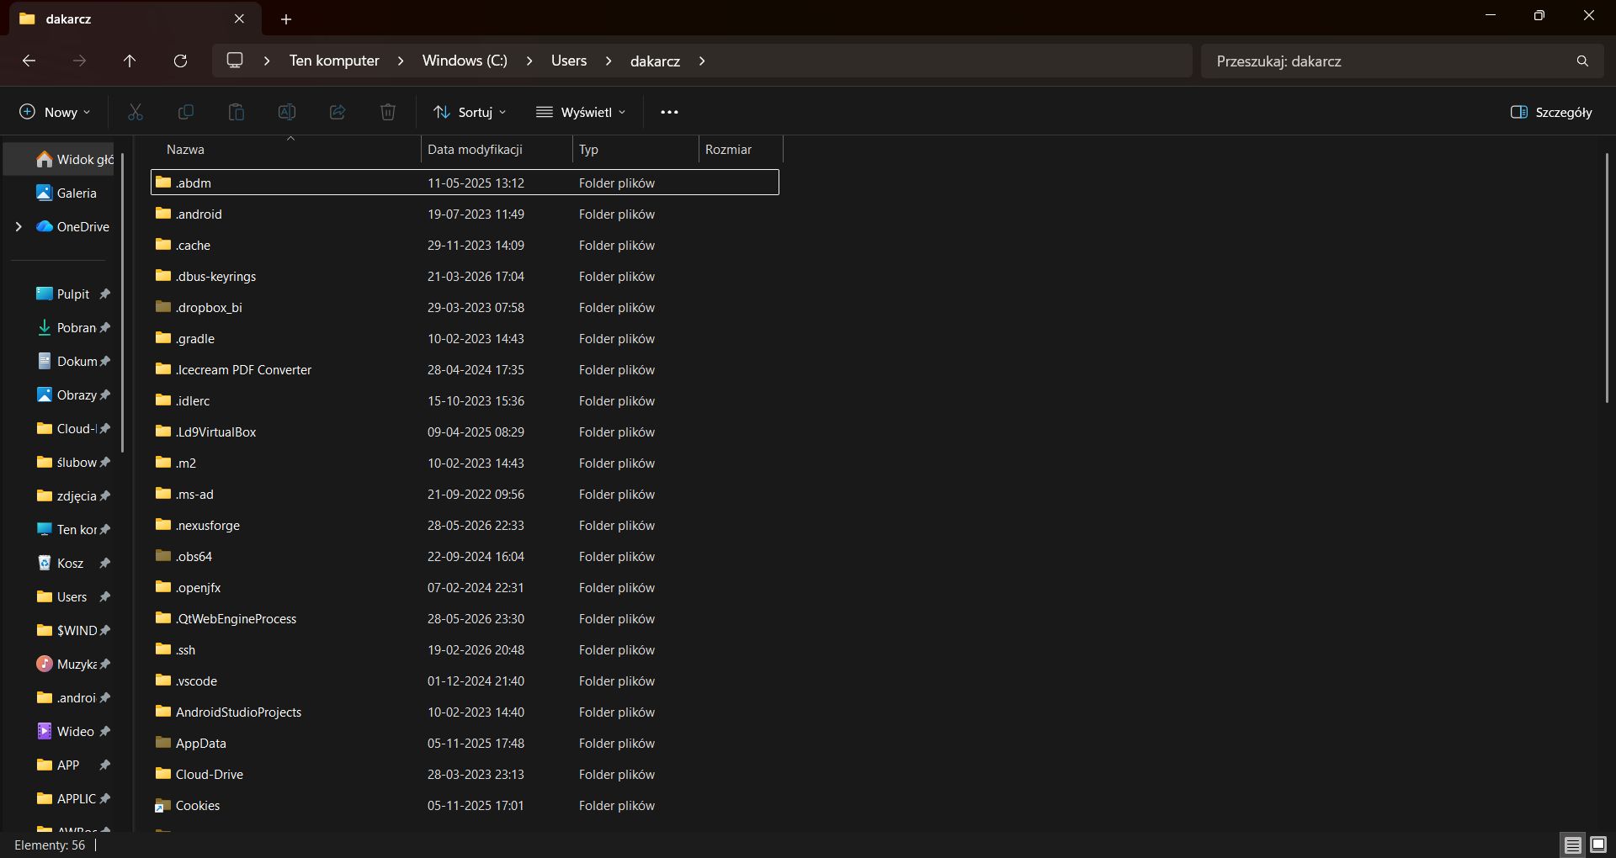Image resolution: width=1616 pixels, height=858 pixels.
Task: Go up one folder level arrow
Action: pos(130,61)
